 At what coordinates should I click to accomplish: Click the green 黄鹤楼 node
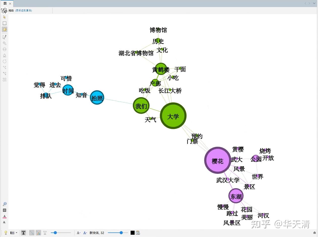click(x=161, y=69)
